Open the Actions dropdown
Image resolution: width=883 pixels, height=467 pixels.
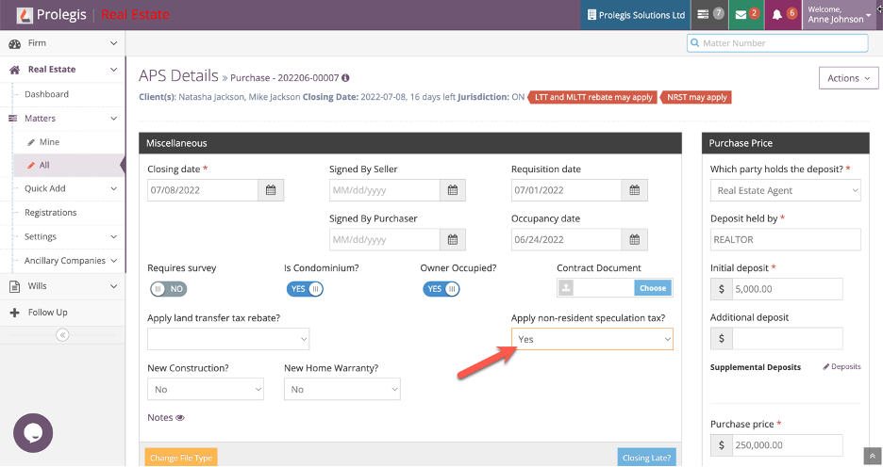[848, 78]
